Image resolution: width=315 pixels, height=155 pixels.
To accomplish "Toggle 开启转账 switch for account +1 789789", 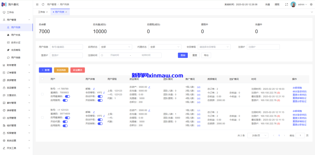I will (100, 100).
